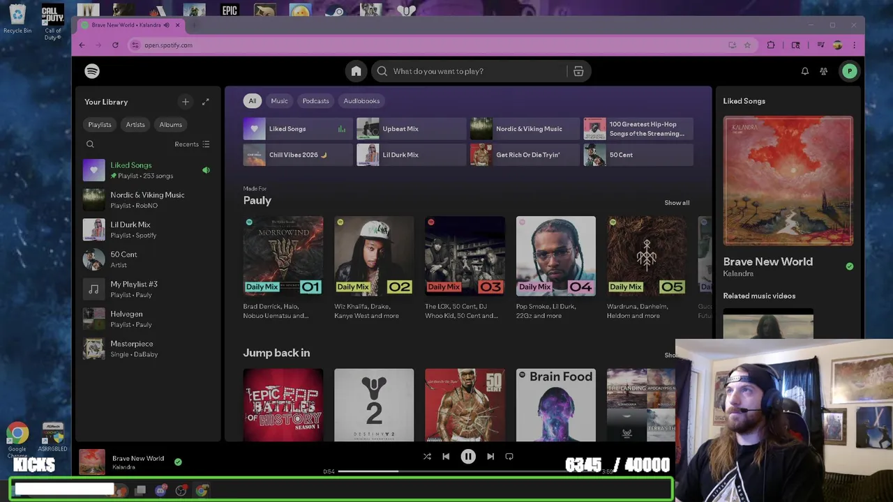
Task: Open 50 Cent artist in library sidebar
Action: pos(147,259)
